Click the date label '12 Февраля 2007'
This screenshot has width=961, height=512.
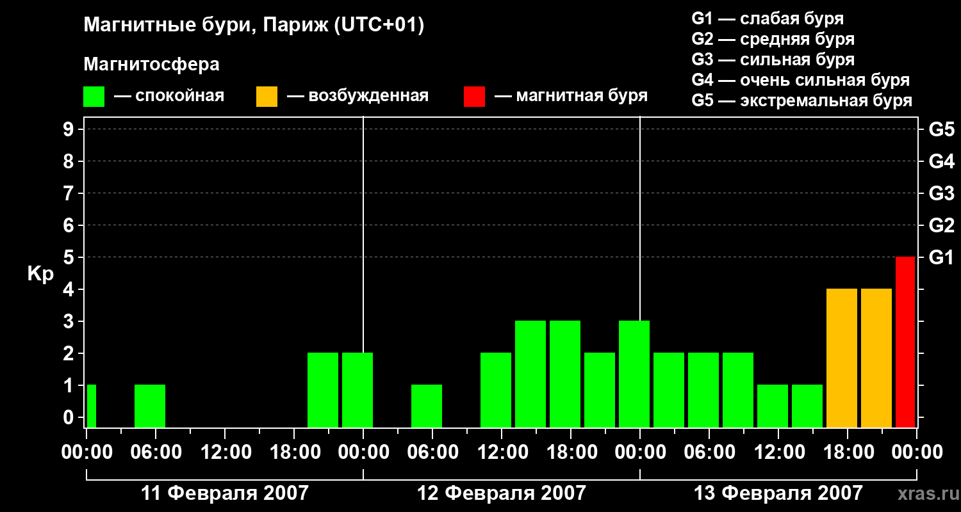[502, 493]
